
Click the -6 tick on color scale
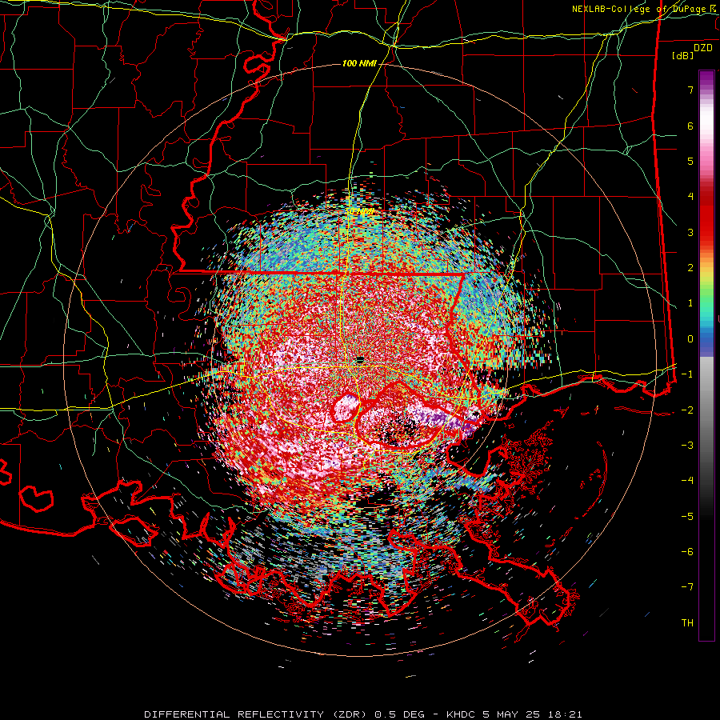[x=687, y=552]
